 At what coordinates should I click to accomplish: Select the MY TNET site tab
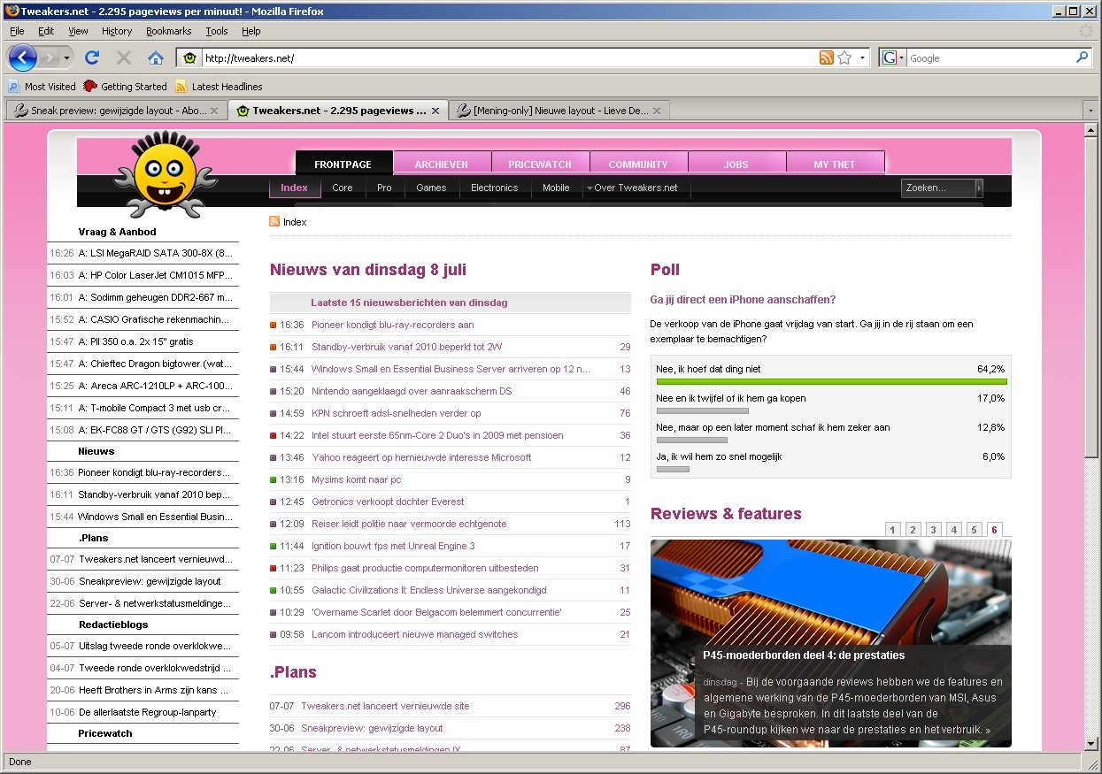835,164
